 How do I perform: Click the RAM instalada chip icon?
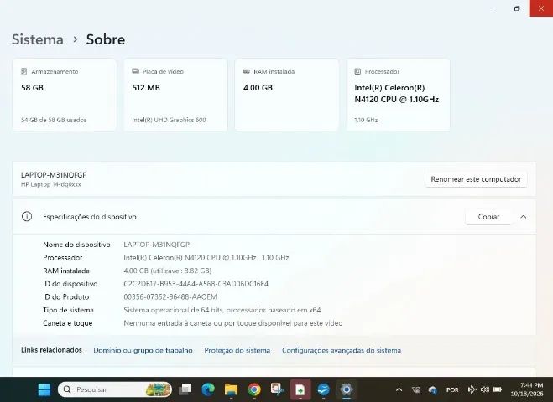[x=247, y=71]
